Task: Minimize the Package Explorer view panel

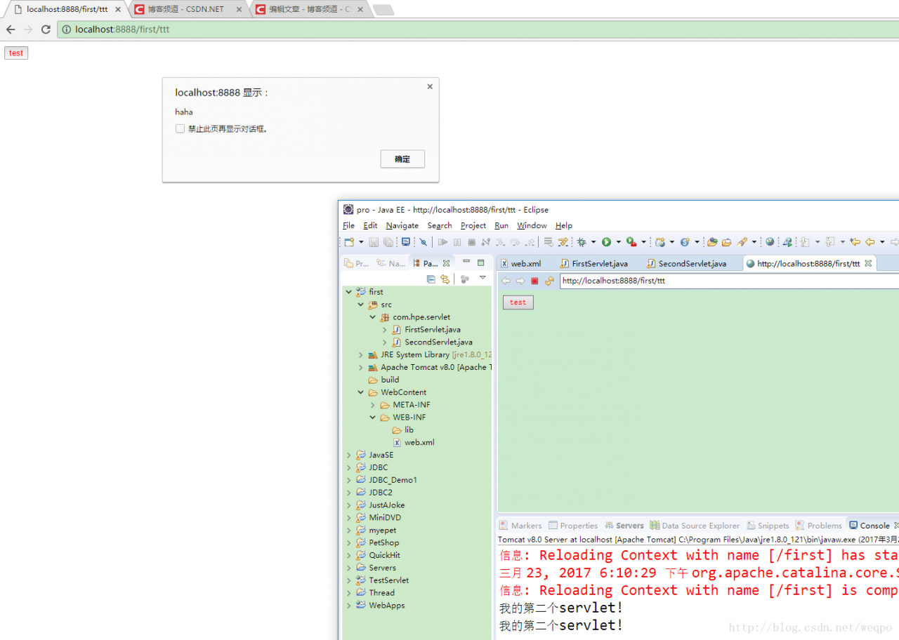Action: (466, 262)
